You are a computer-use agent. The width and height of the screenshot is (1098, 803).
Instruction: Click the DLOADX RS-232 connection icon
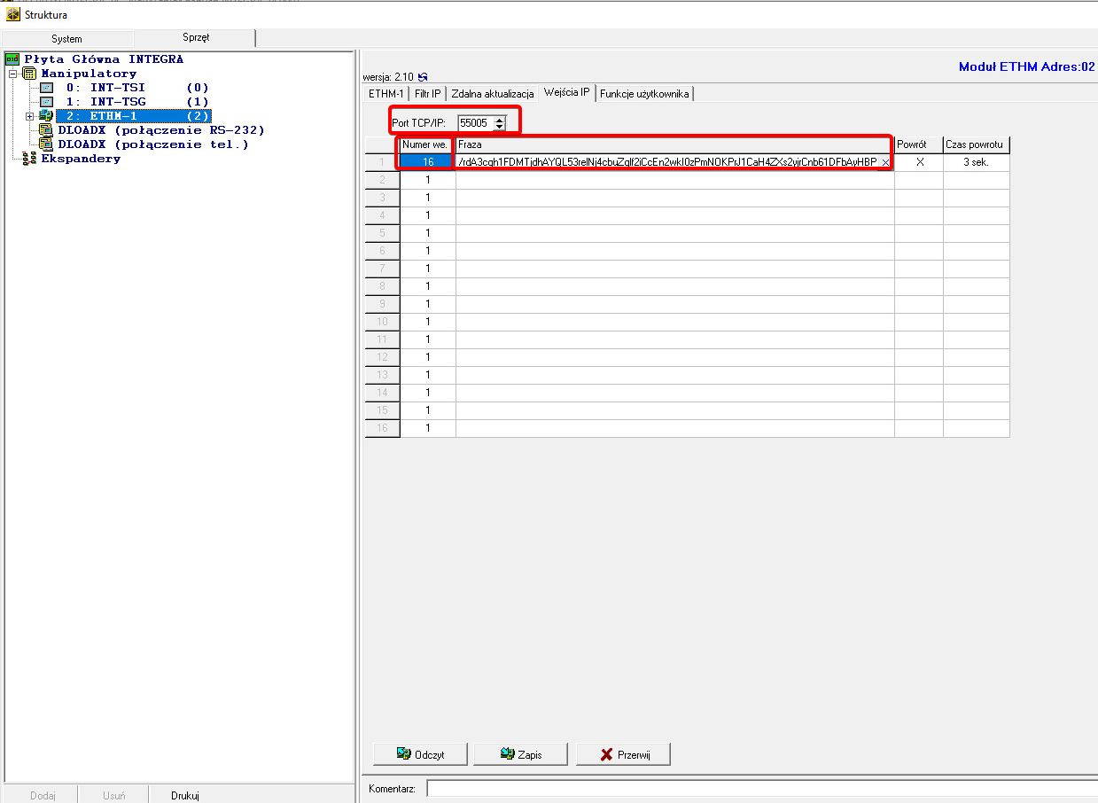tap(46, 130)
